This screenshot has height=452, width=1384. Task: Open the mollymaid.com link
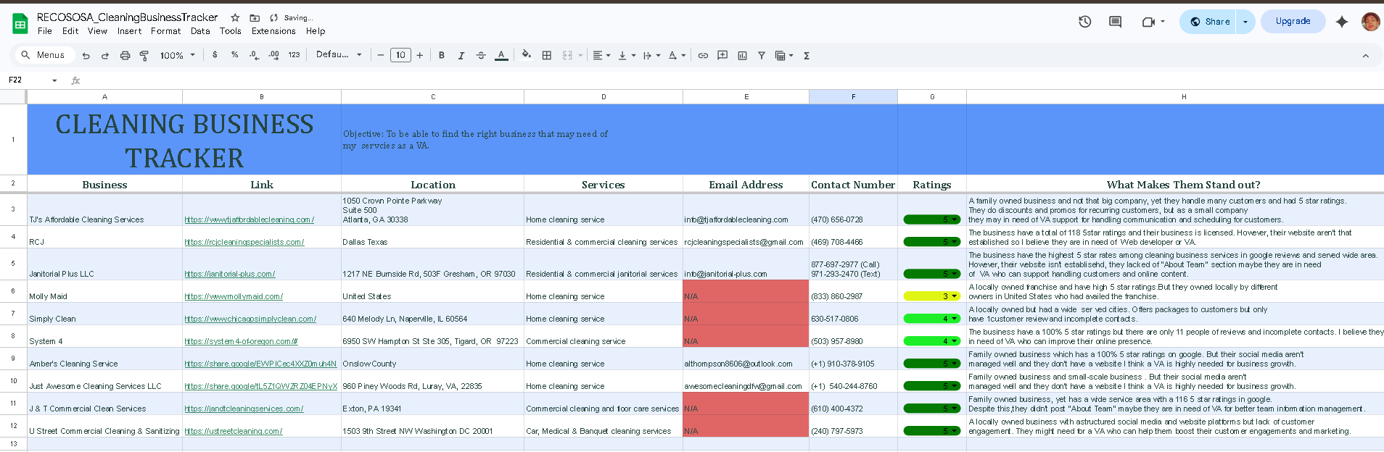click(234, 296)
